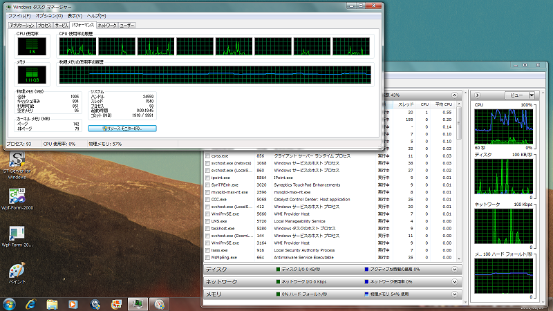Screen dimensions: 553x311
Task: Switch to Processes (プロセス) tab
Action: (44, 26)
